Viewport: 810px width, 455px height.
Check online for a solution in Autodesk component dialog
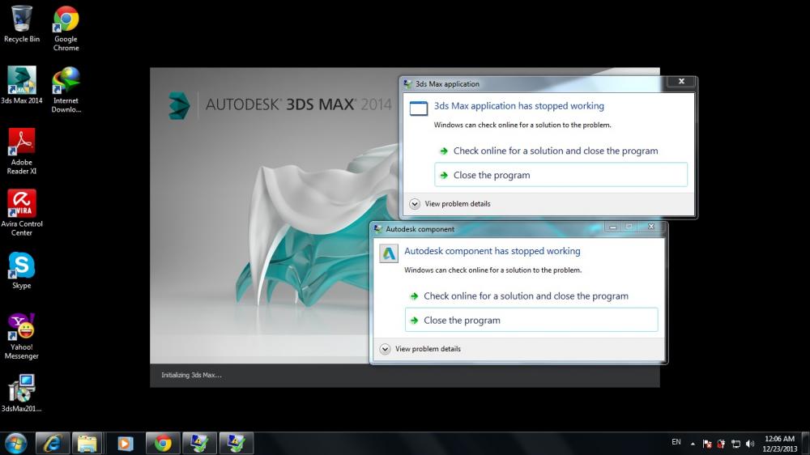pos(531,296)
